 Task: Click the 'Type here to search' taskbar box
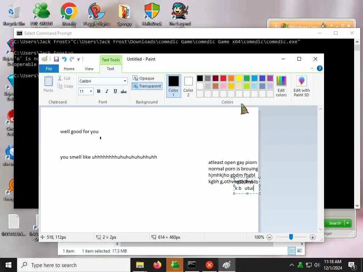[74, 265]
